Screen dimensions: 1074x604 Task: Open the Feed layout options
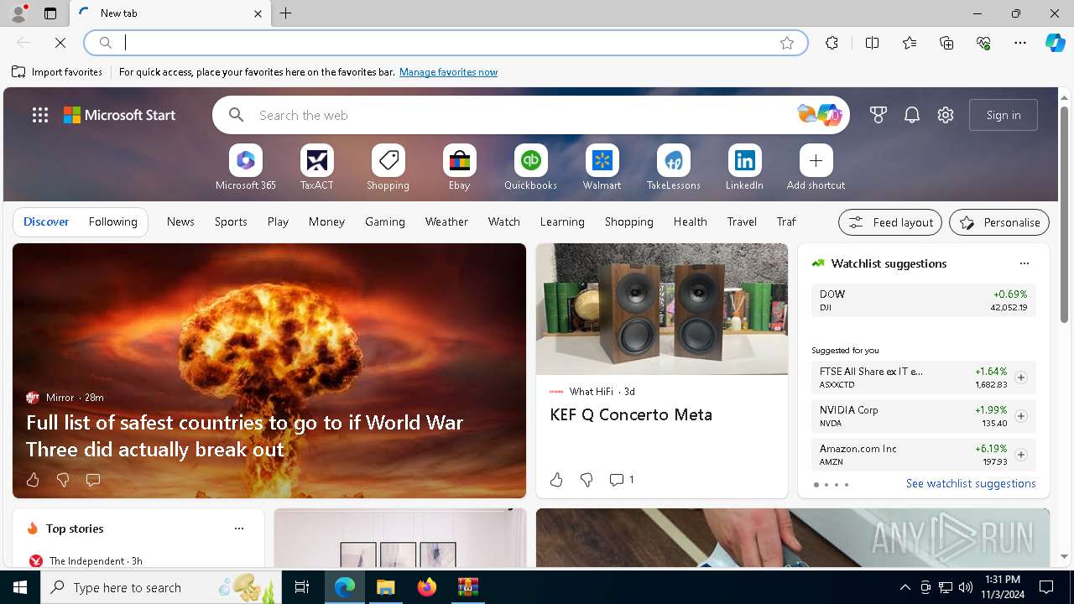coord(890,222)
